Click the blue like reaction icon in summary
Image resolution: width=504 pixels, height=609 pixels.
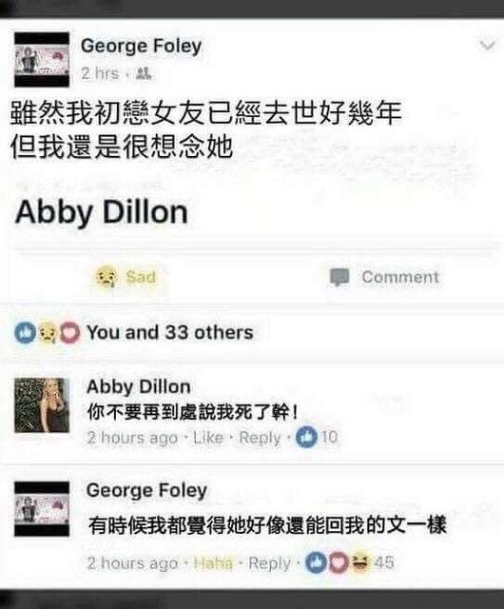pos(26,333)
